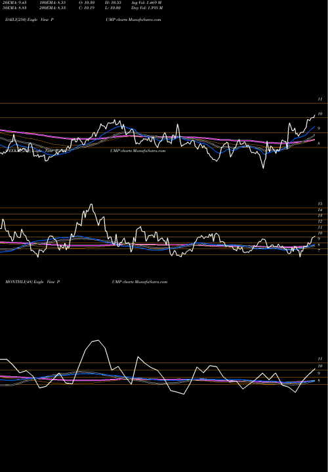The width and height of the screenshot is (328, 472).
Task: Click the Avg Vol figure
Action: 146,3
